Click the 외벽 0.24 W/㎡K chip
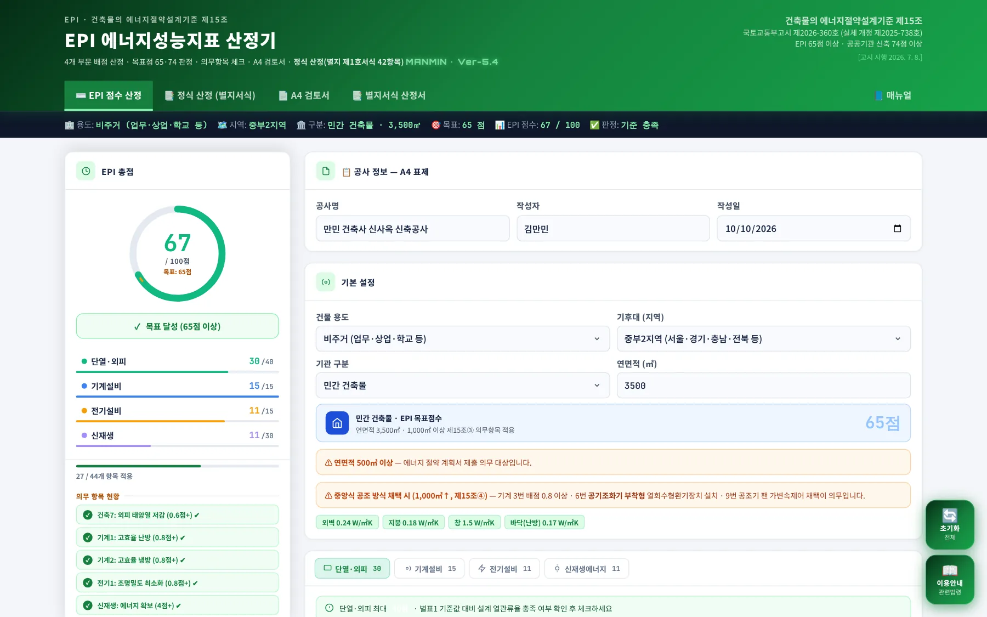987x617 pixels. (x=347, y=523)
